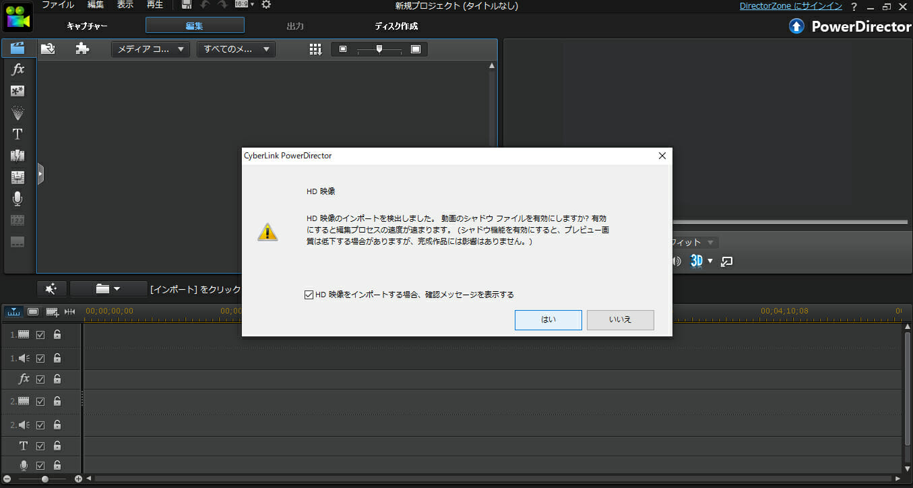Open the 表示 menu
This screenshot has height=488, width=913.
coord(125,5)
